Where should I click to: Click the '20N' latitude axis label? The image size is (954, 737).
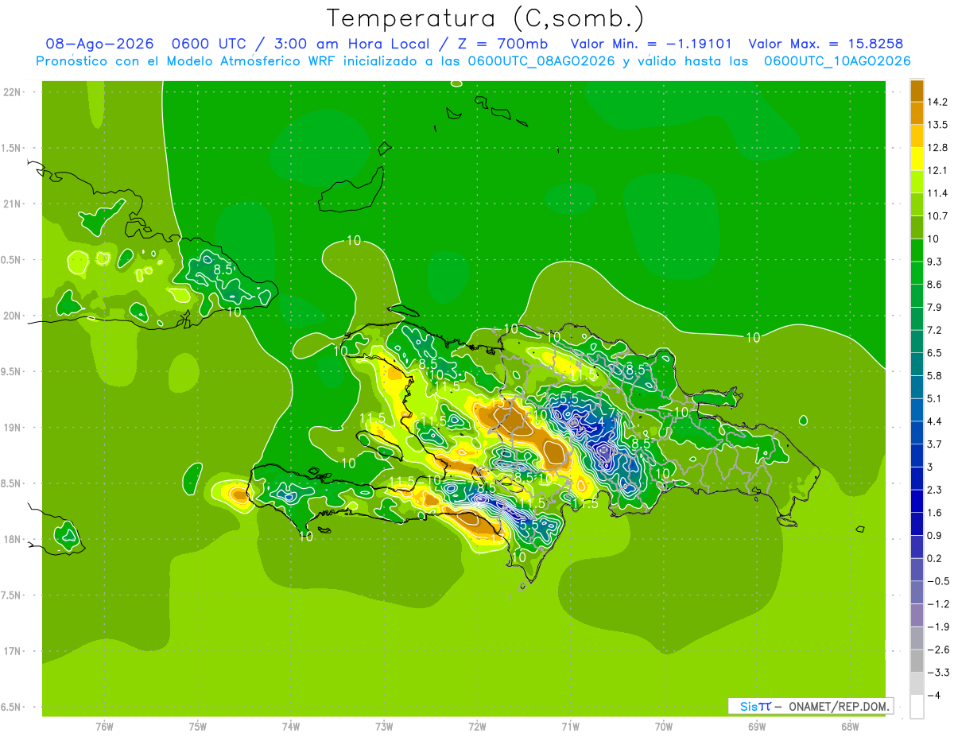[12, 316]
